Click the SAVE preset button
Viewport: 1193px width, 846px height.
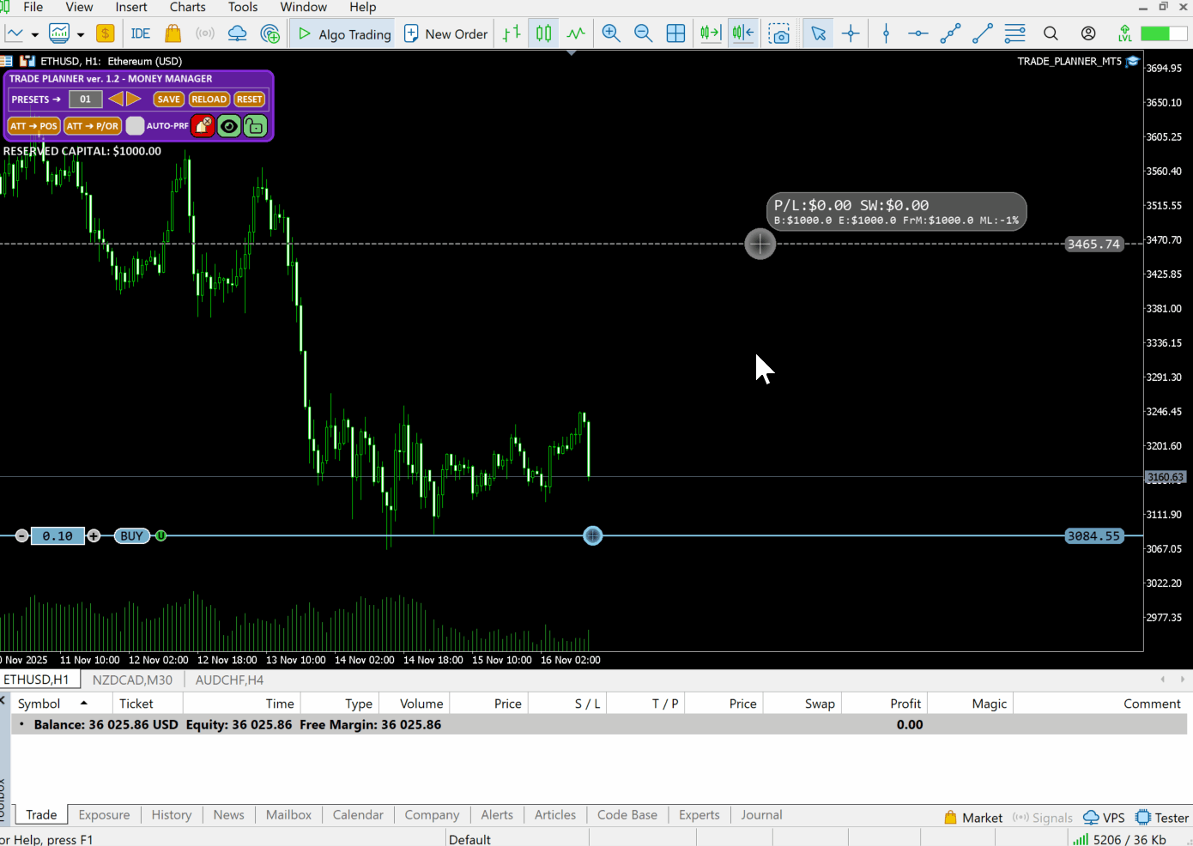click(x=169, y=100)
